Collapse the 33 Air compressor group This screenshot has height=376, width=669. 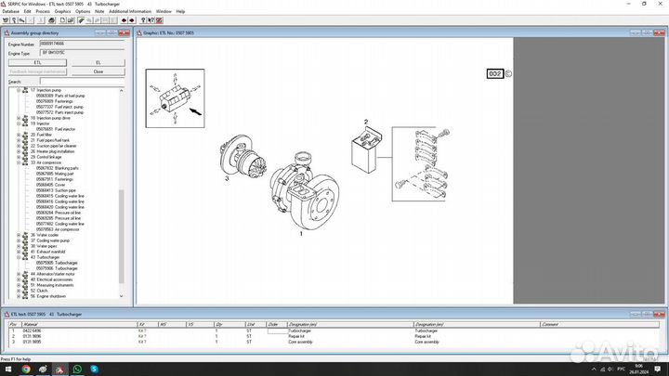(19, 162)
